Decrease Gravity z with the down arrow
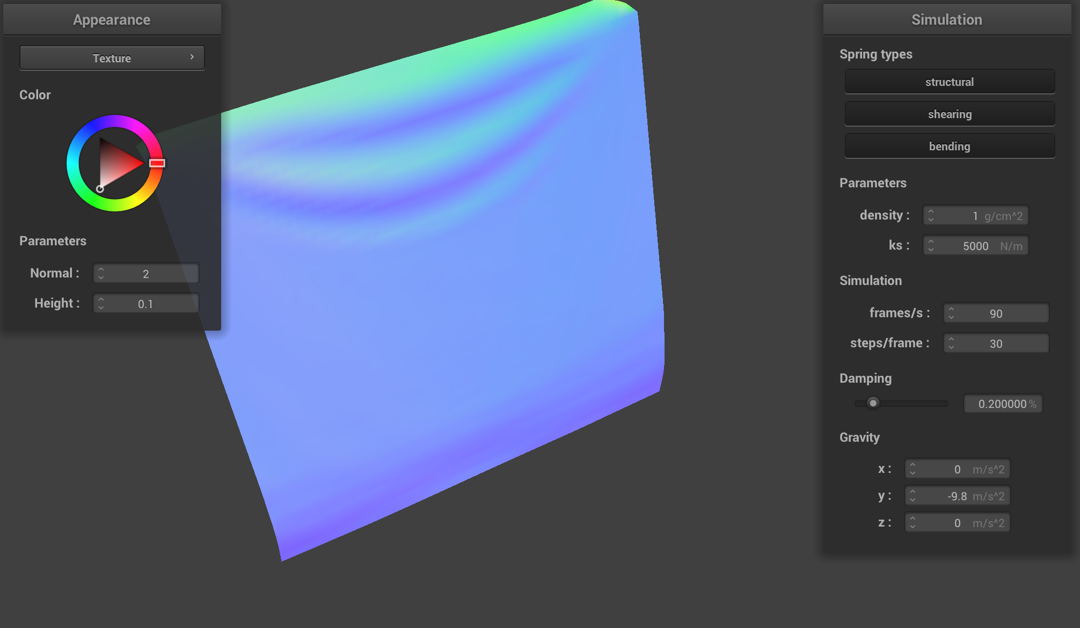Viewport: 1080px width, 628px height. point(913,527)
